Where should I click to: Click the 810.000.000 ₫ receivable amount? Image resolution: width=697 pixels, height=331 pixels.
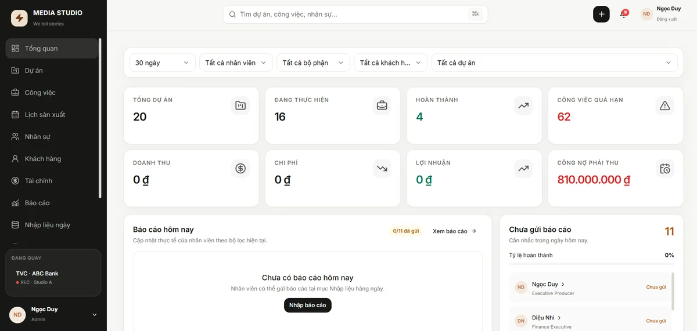594,180
